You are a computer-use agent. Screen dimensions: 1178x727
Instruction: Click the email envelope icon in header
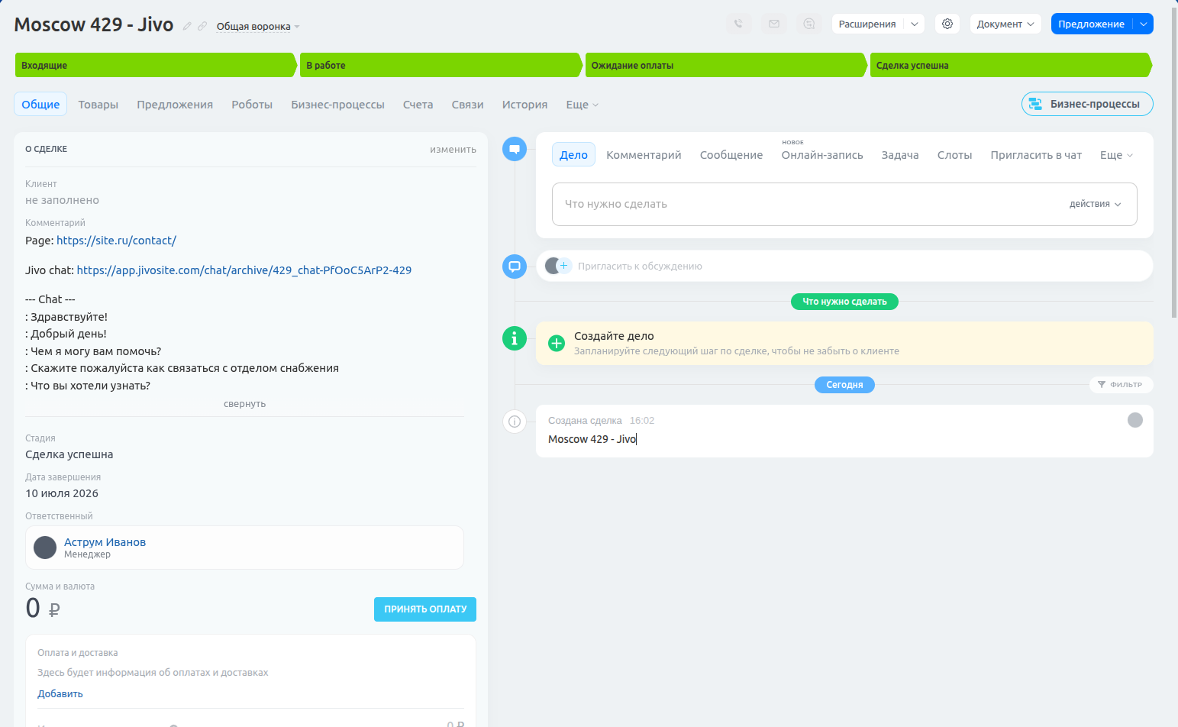pyautogui.click(x=774, y=24)
